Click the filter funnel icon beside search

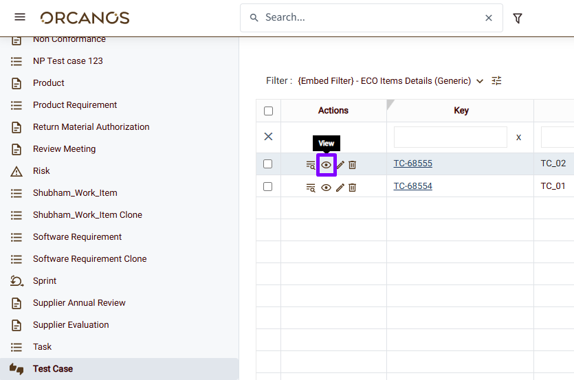[x=518, y=18]
